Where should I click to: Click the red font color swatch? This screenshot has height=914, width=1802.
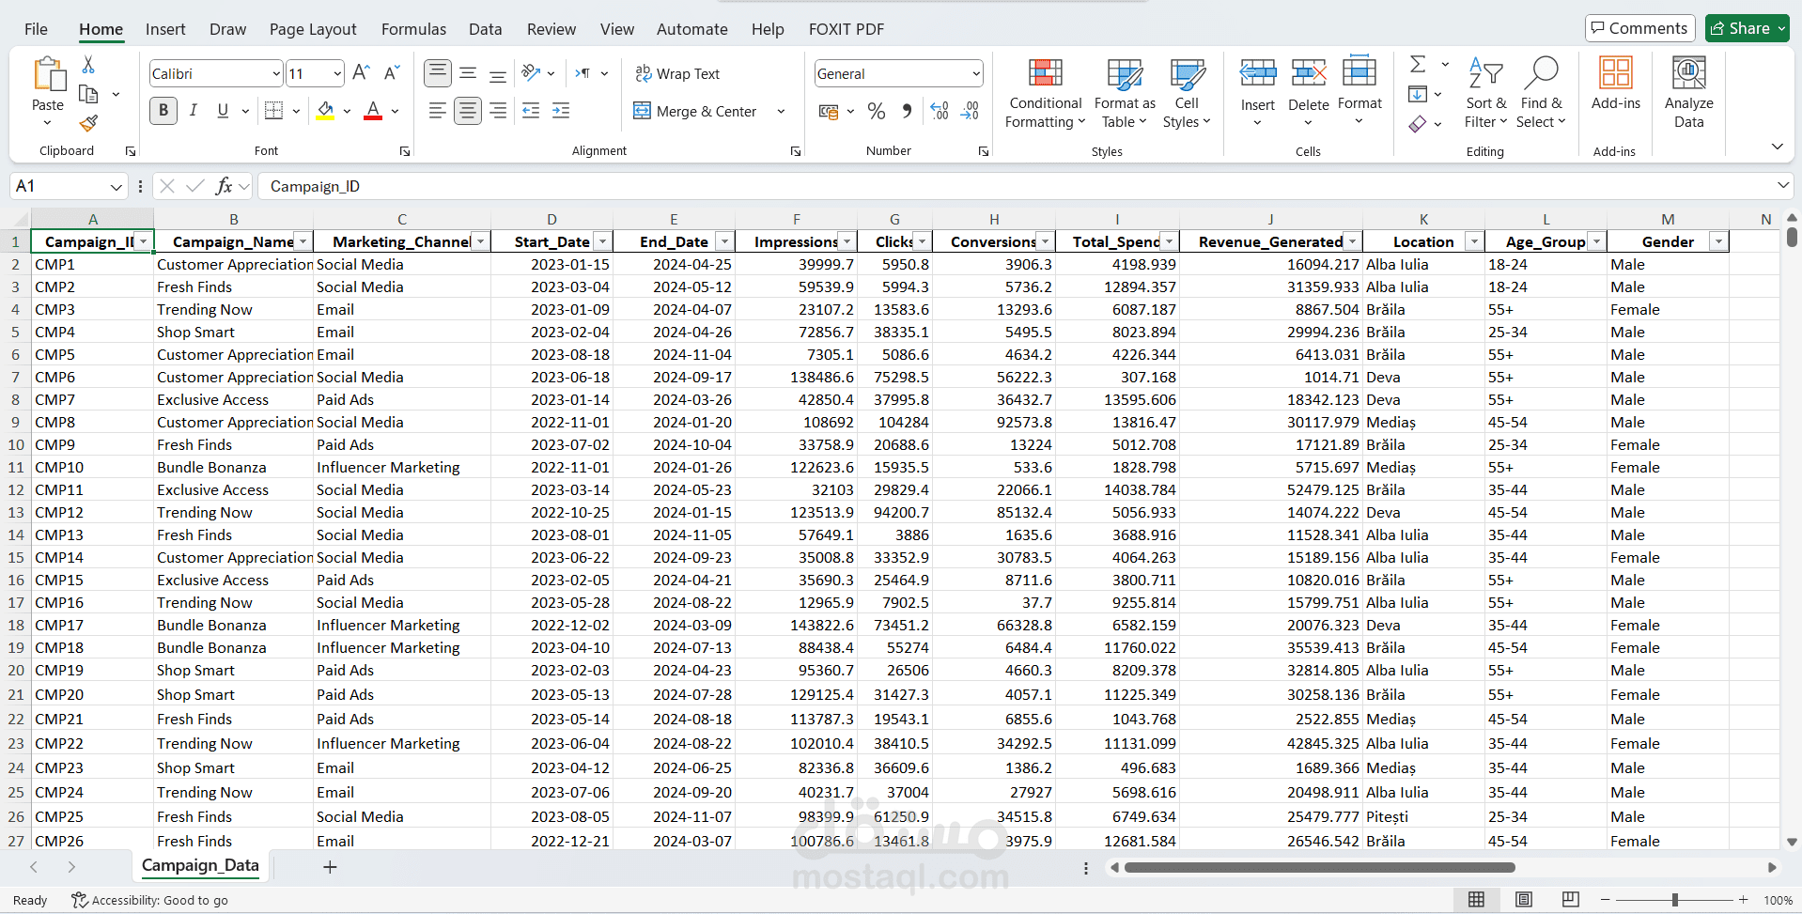point(373,111)
